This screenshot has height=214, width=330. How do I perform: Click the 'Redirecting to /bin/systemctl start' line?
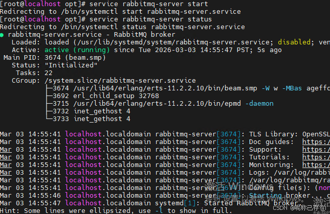(x=120, y=12)
